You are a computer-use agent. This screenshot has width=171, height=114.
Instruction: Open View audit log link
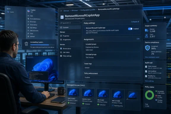coord(149,81)
